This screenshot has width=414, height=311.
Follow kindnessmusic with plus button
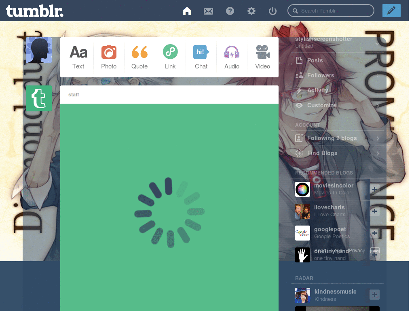point(374,295)
